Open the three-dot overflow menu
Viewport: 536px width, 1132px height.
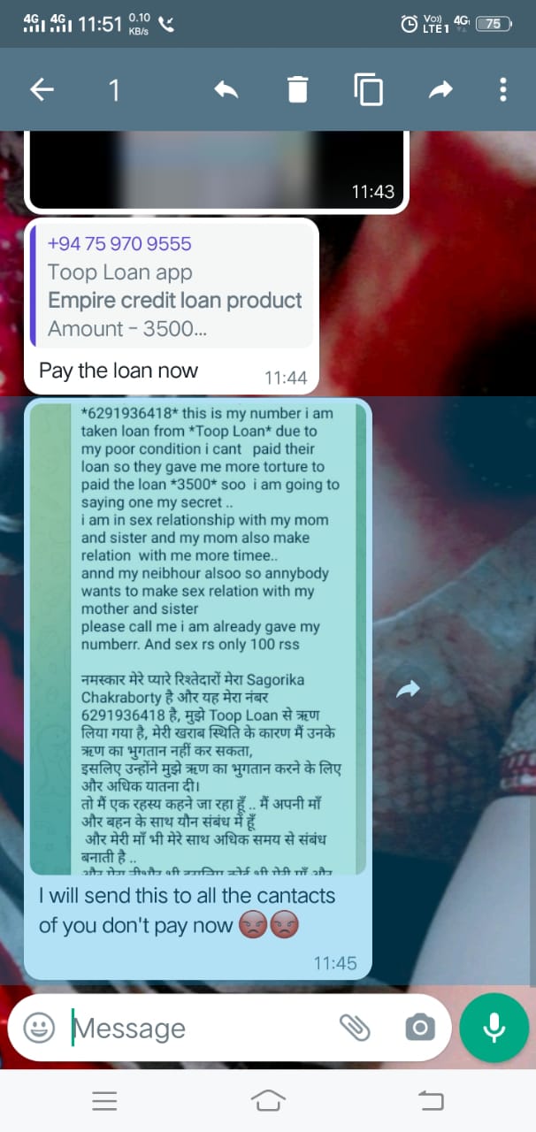pyautogui.click(x=502, y=89)
